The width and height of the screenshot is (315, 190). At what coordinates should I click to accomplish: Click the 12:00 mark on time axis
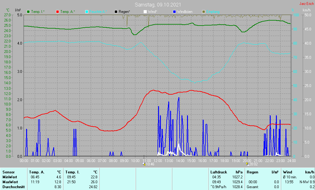coord(158,160)
